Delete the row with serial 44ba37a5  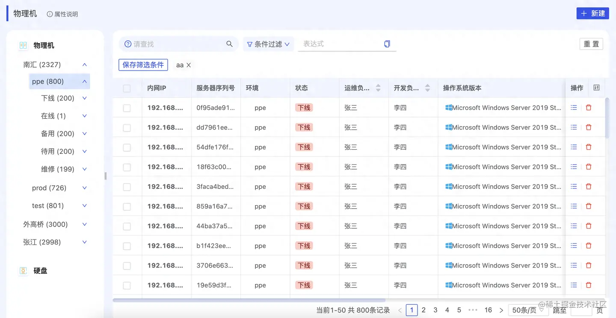point(589,226)
